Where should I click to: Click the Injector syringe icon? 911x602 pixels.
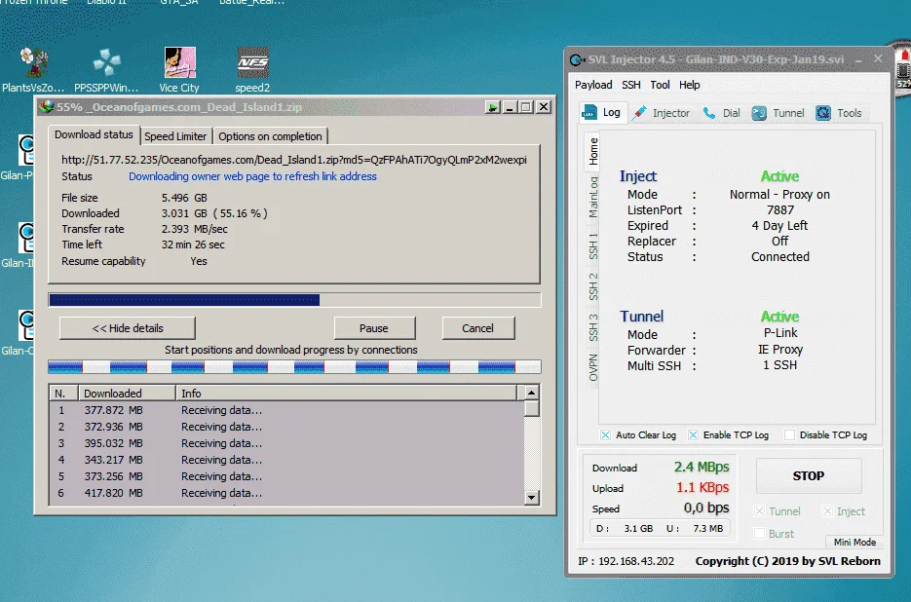pos(639,113)
